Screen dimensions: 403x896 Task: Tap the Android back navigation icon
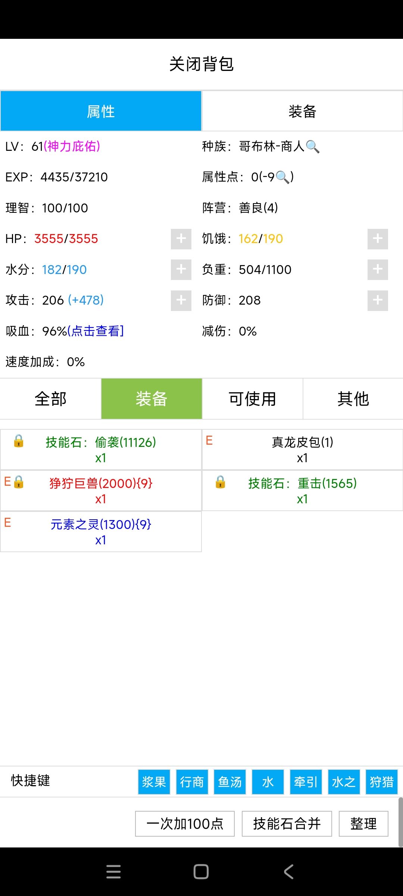tap(289, 872)
